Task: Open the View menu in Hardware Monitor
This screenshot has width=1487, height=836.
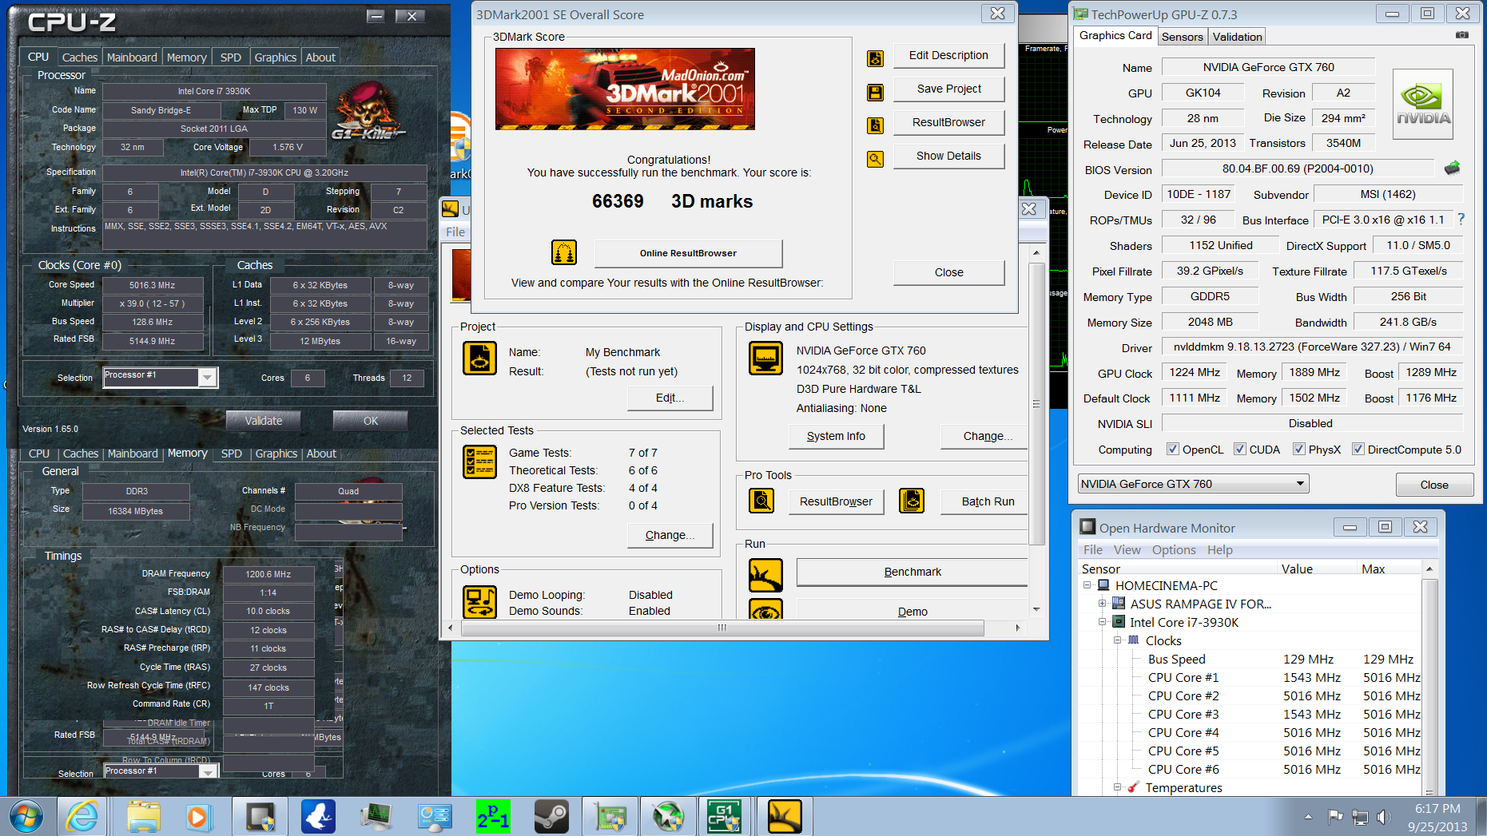Action: pos(1127,550)
